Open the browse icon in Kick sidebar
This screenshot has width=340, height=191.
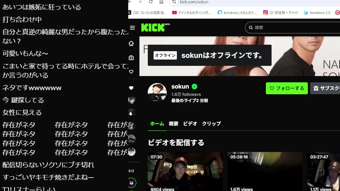131,58
